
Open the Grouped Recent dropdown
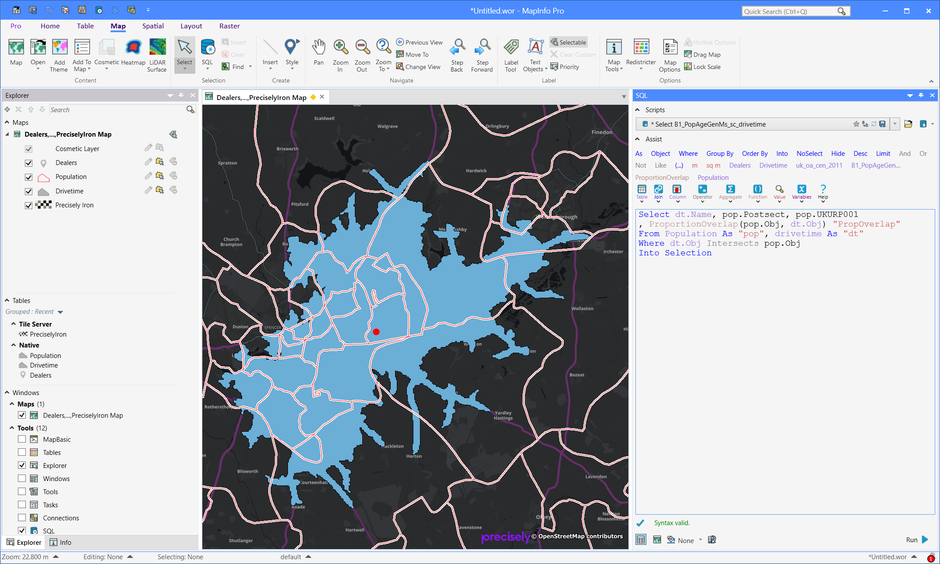click(60, 312)
